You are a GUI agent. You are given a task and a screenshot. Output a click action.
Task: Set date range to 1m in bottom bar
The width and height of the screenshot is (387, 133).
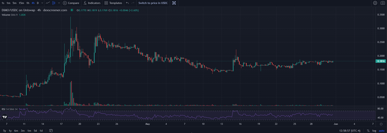click(29, 130)
